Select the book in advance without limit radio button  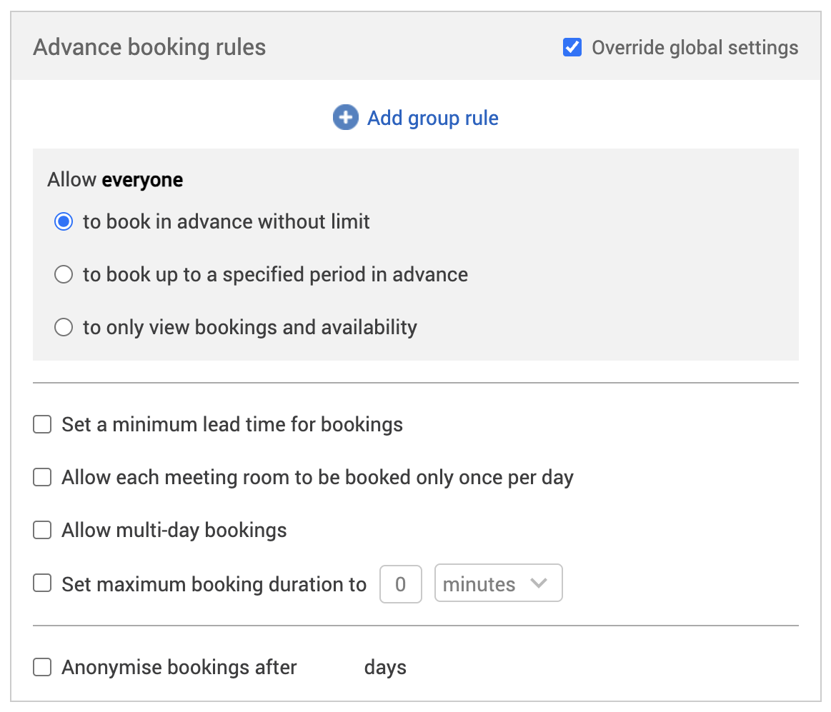(64, 222)
